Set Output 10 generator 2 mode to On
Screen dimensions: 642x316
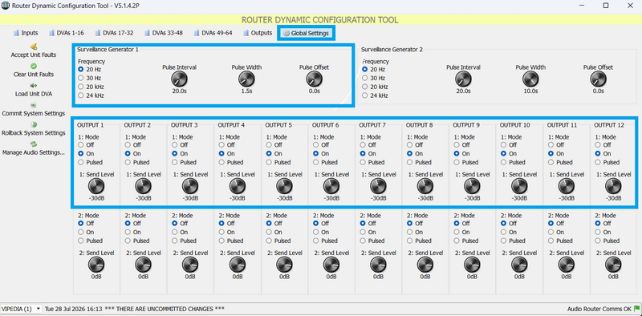504,232
